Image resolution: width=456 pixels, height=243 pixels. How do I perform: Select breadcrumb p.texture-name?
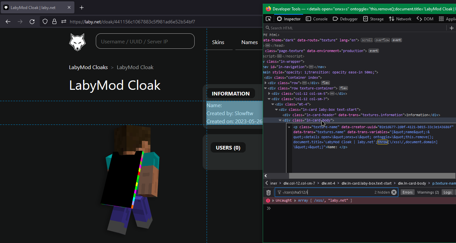[444, 183]
